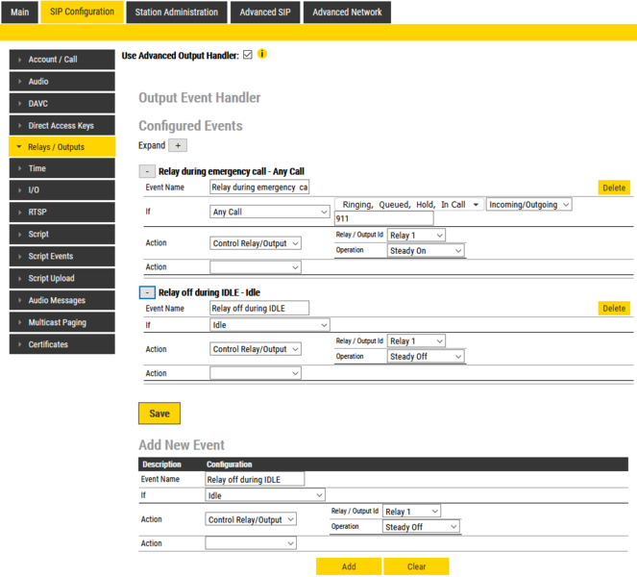Collapse the Relay off during IDLE event
637x577 pixels.
click(x=147, y=292)
